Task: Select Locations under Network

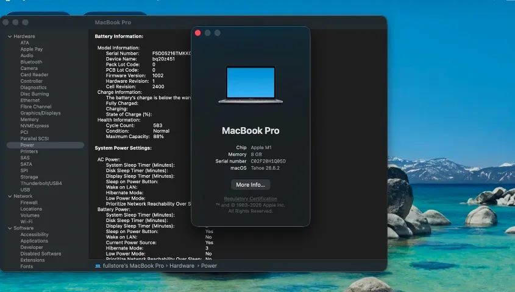Action: coord(31,209)
